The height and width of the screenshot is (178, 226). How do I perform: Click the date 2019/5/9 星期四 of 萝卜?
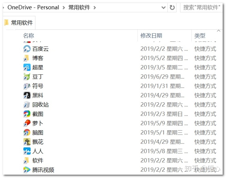(164, 123)
